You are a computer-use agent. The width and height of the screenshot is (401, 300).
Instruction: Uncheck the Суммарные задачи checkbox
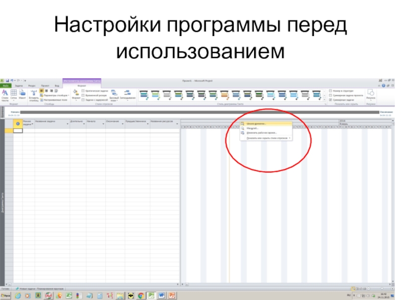coord(331,100)
